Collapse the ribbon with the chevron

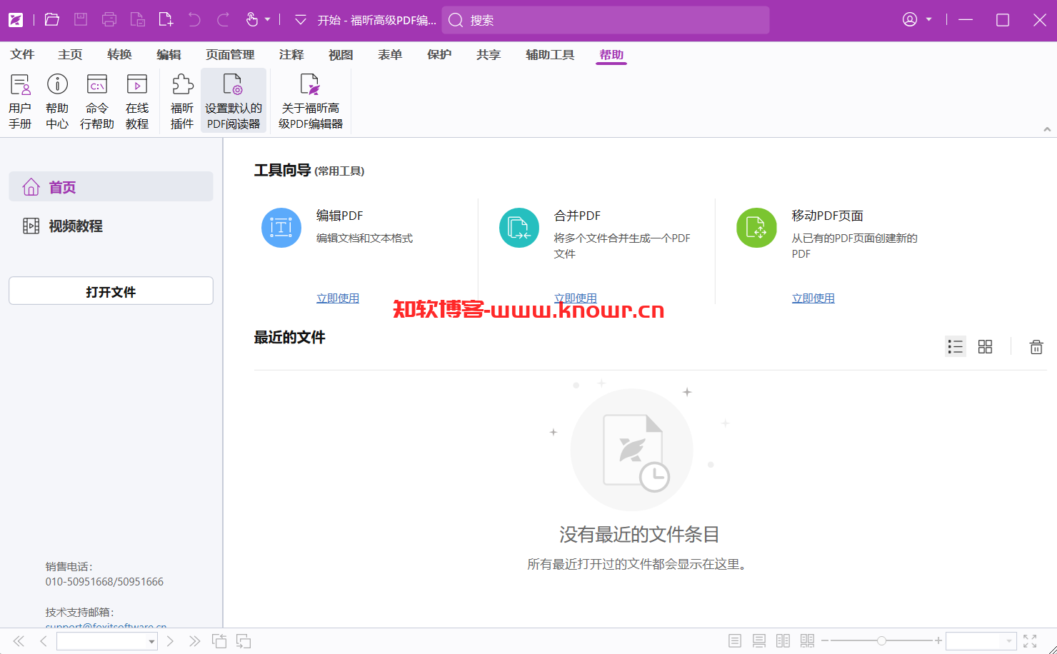point(1047,129)
